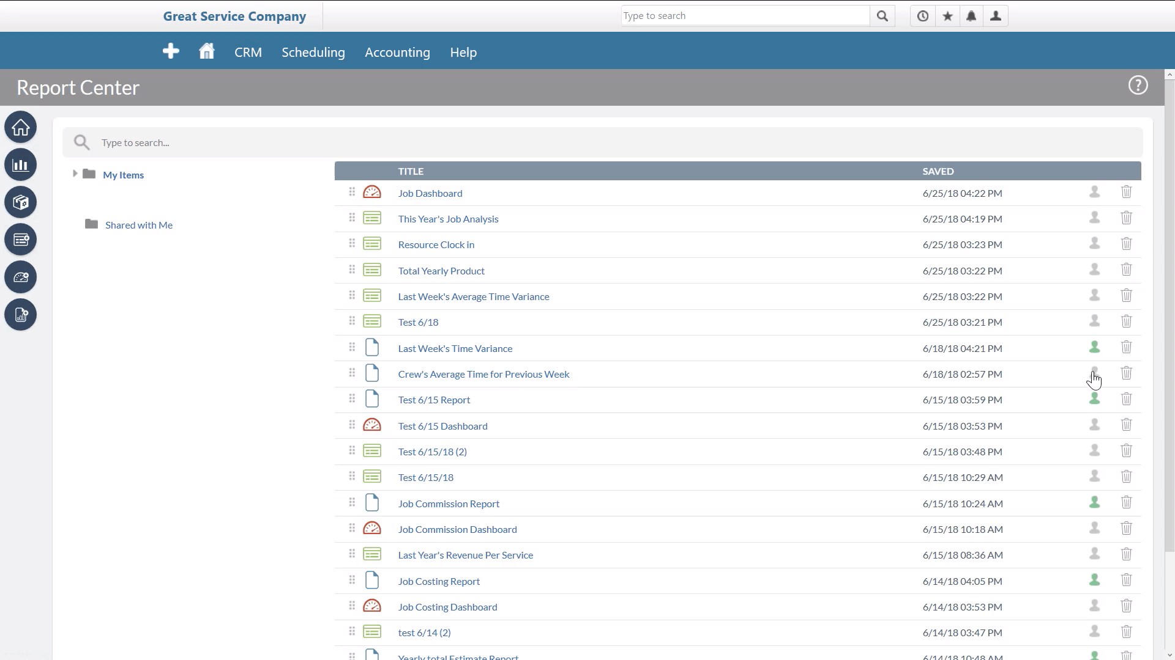Open Resource Clock in link
Viewport: 1175px width, 660px height.
pos(436,244)
